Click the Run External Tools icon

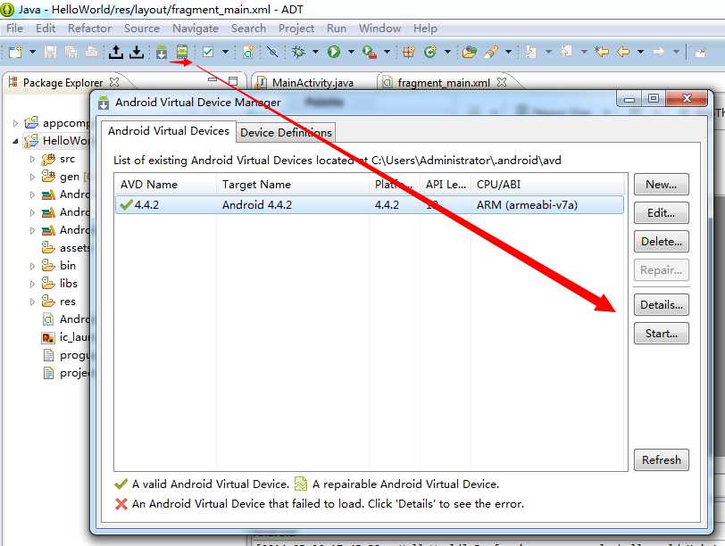tap(369, 52)
